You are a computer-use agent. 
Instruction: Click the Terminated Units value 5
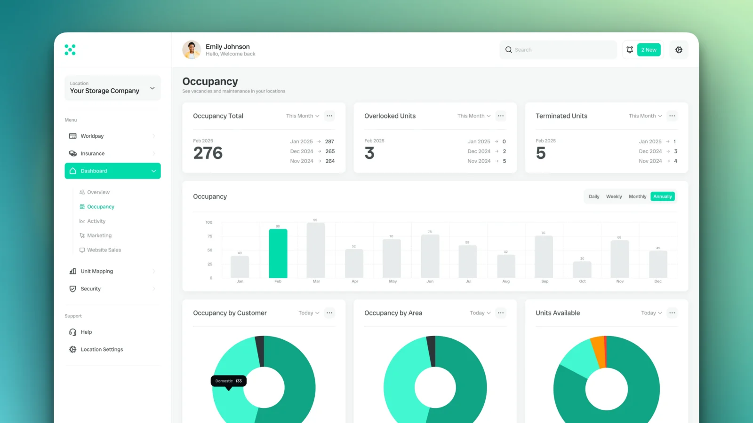pos(541,153)
